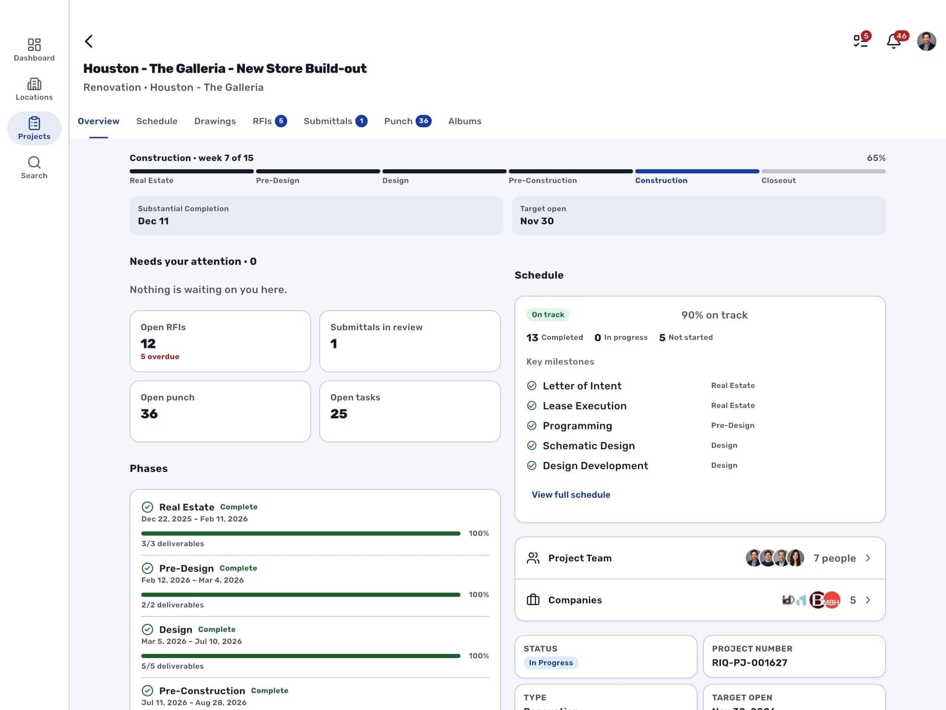Open notifications bell with 46 alerts
The width and height of the screenshot is (946, 710).
point(894,41)
